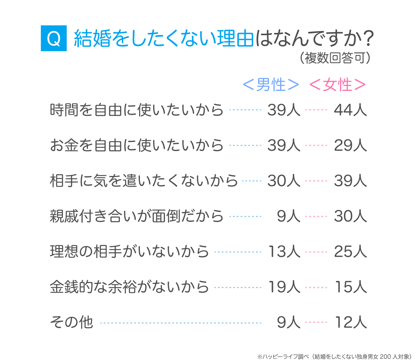Click the 13人 male value for 理想の相手
The height and width of the screenshot is (363, 417).
(284, 252)
